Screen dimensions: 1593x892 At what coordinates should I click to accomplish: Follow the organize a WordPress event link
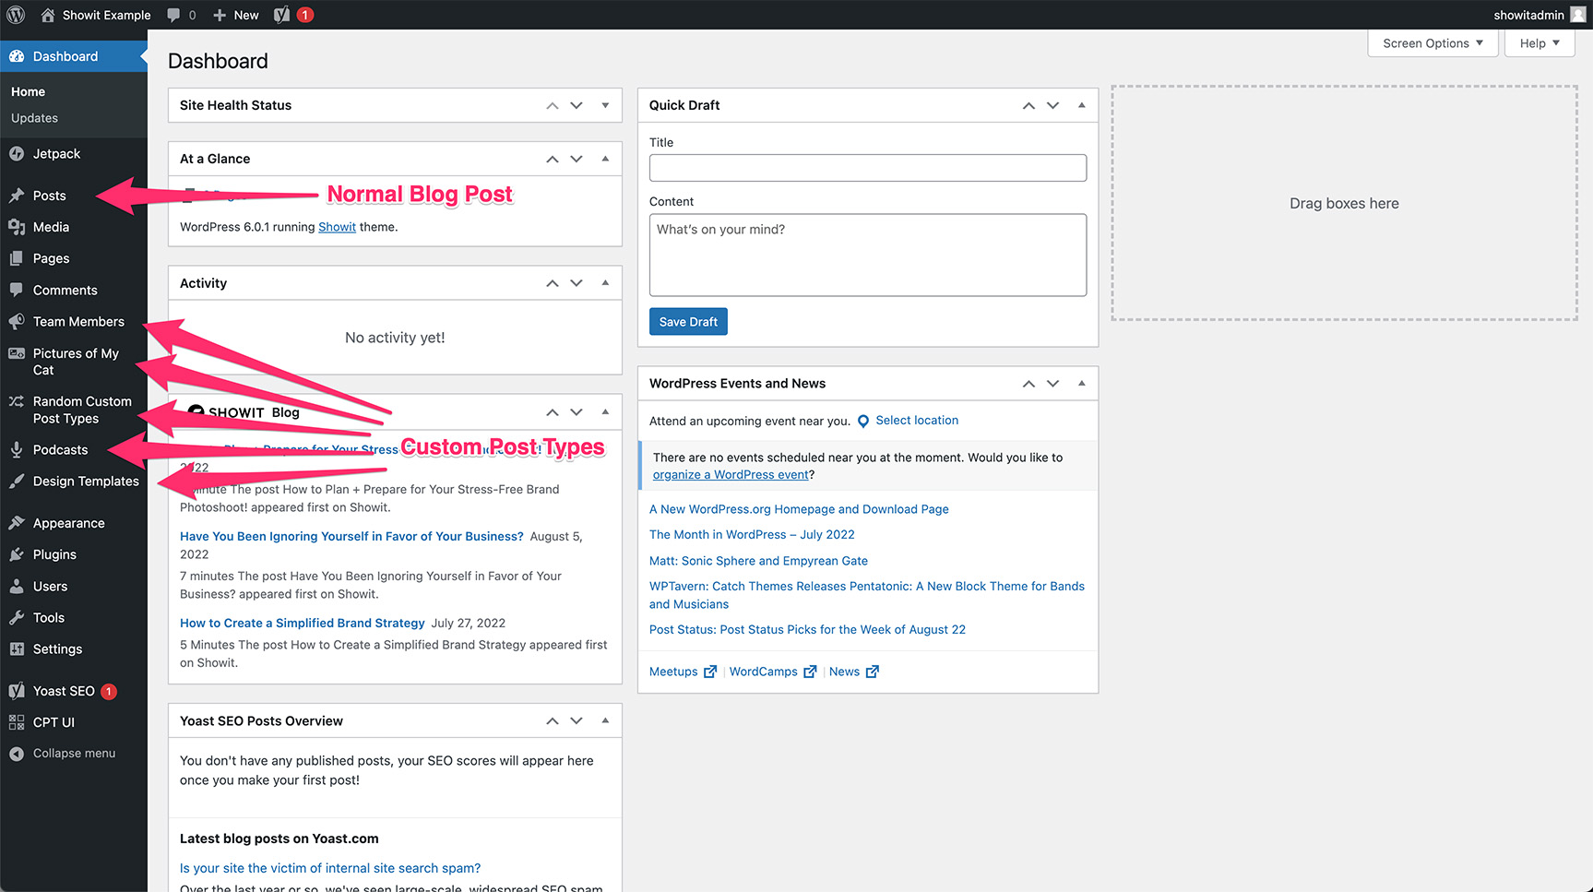[x=730, y=474]
